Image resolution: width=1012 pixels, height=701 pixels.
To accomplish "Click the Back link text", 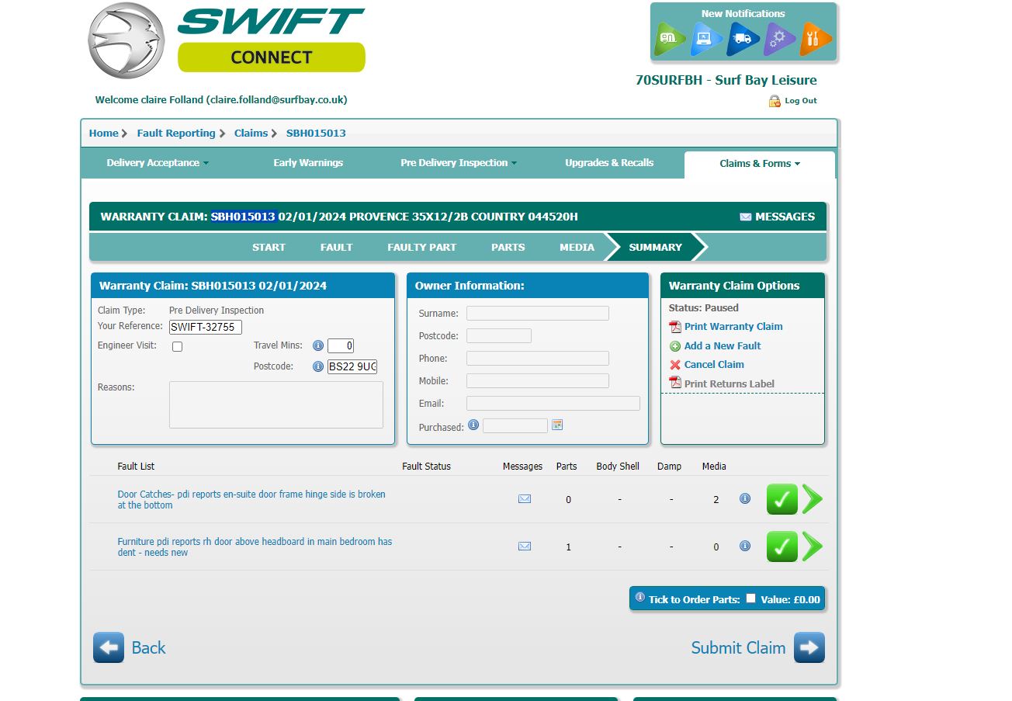I will pyautogui.click(x=148, y=648).
